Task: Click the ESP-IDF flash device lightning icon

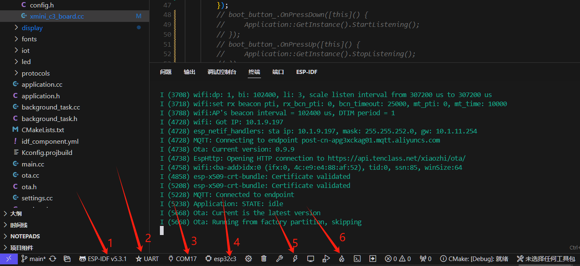Action: point(295,259)
